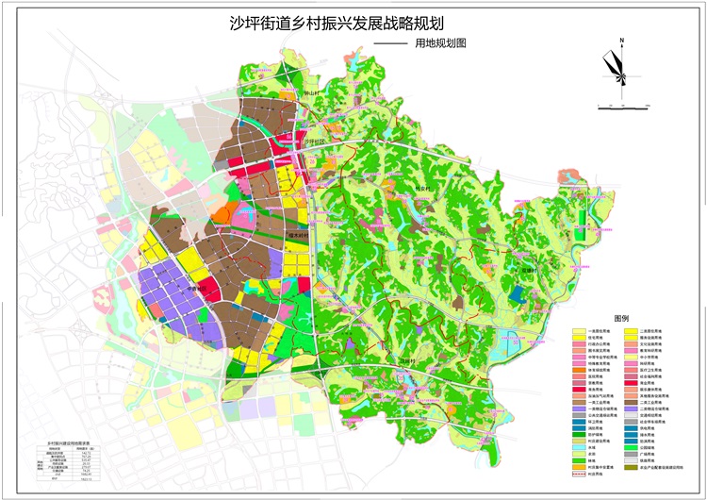Click the 沙坪社区 label on the map
The width and height of the screenshot is (707, 500).
(315, 142)
